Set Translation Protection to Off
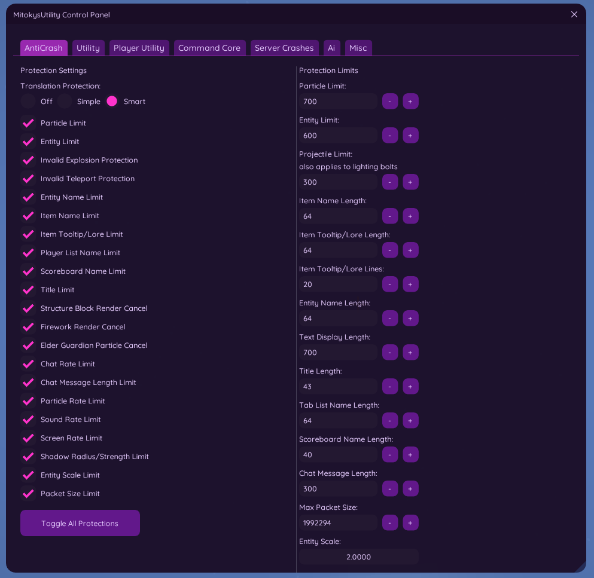This screenshot has width=594, height=578. [x=28, y=102]
